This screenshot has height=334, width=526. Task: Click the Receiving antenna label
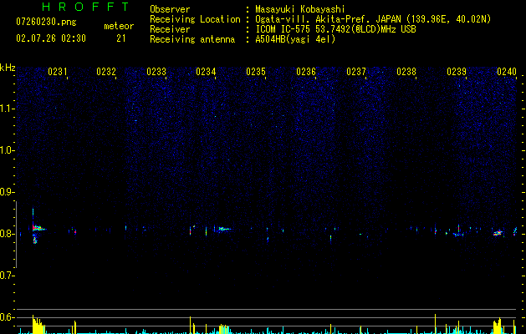tap(192, 39)
